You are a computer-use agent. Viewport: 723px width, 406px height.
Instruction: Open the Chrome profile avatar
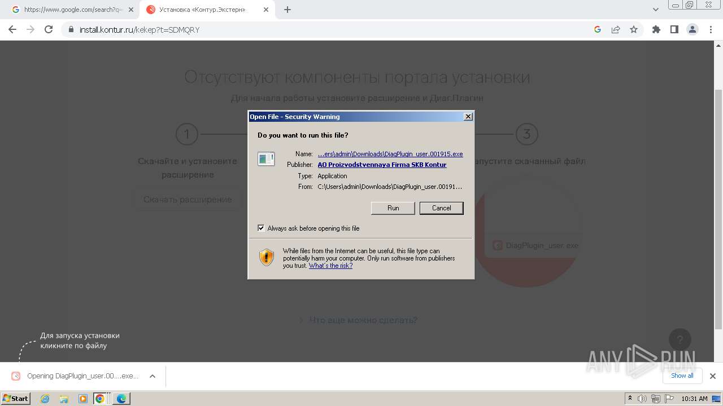click(x=692, y=29)
